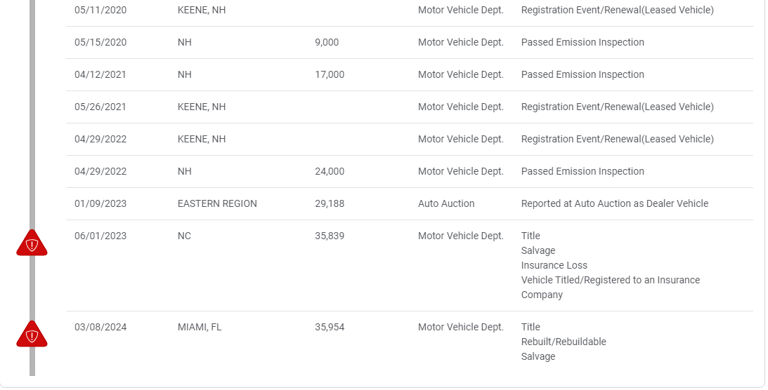Click the 24,000 mileage reading

(x=330, y=171)
